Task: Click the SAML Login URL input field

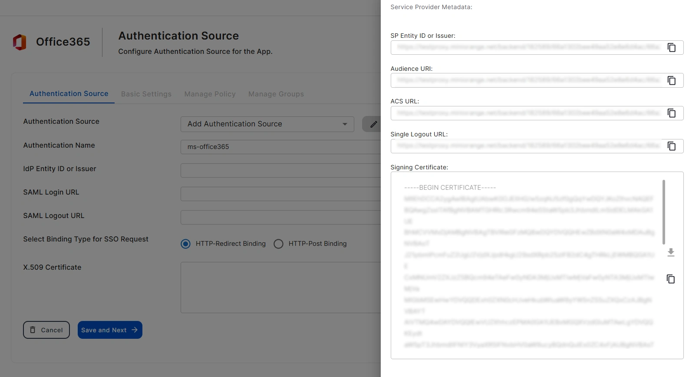Action: point(280,194)
